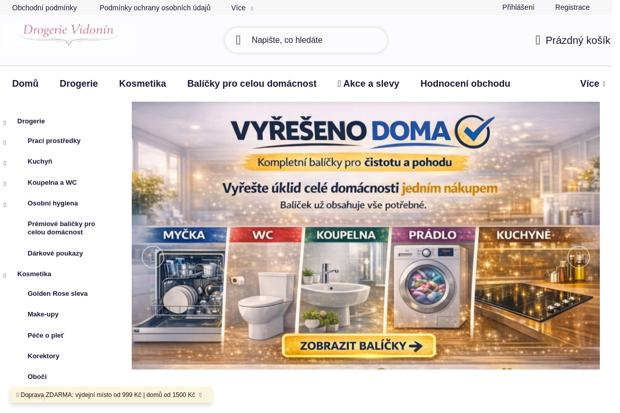
Task: Open the Více dropdown in top bar
Action: click(x=242, y=8)
